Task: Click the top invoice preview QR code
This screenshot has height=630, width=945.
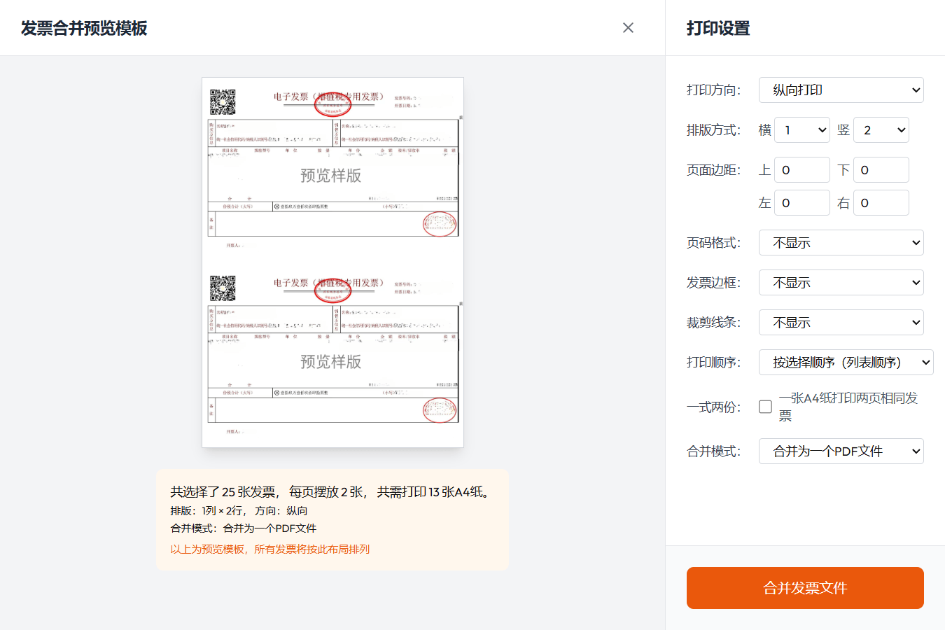Action: (223, 102)
